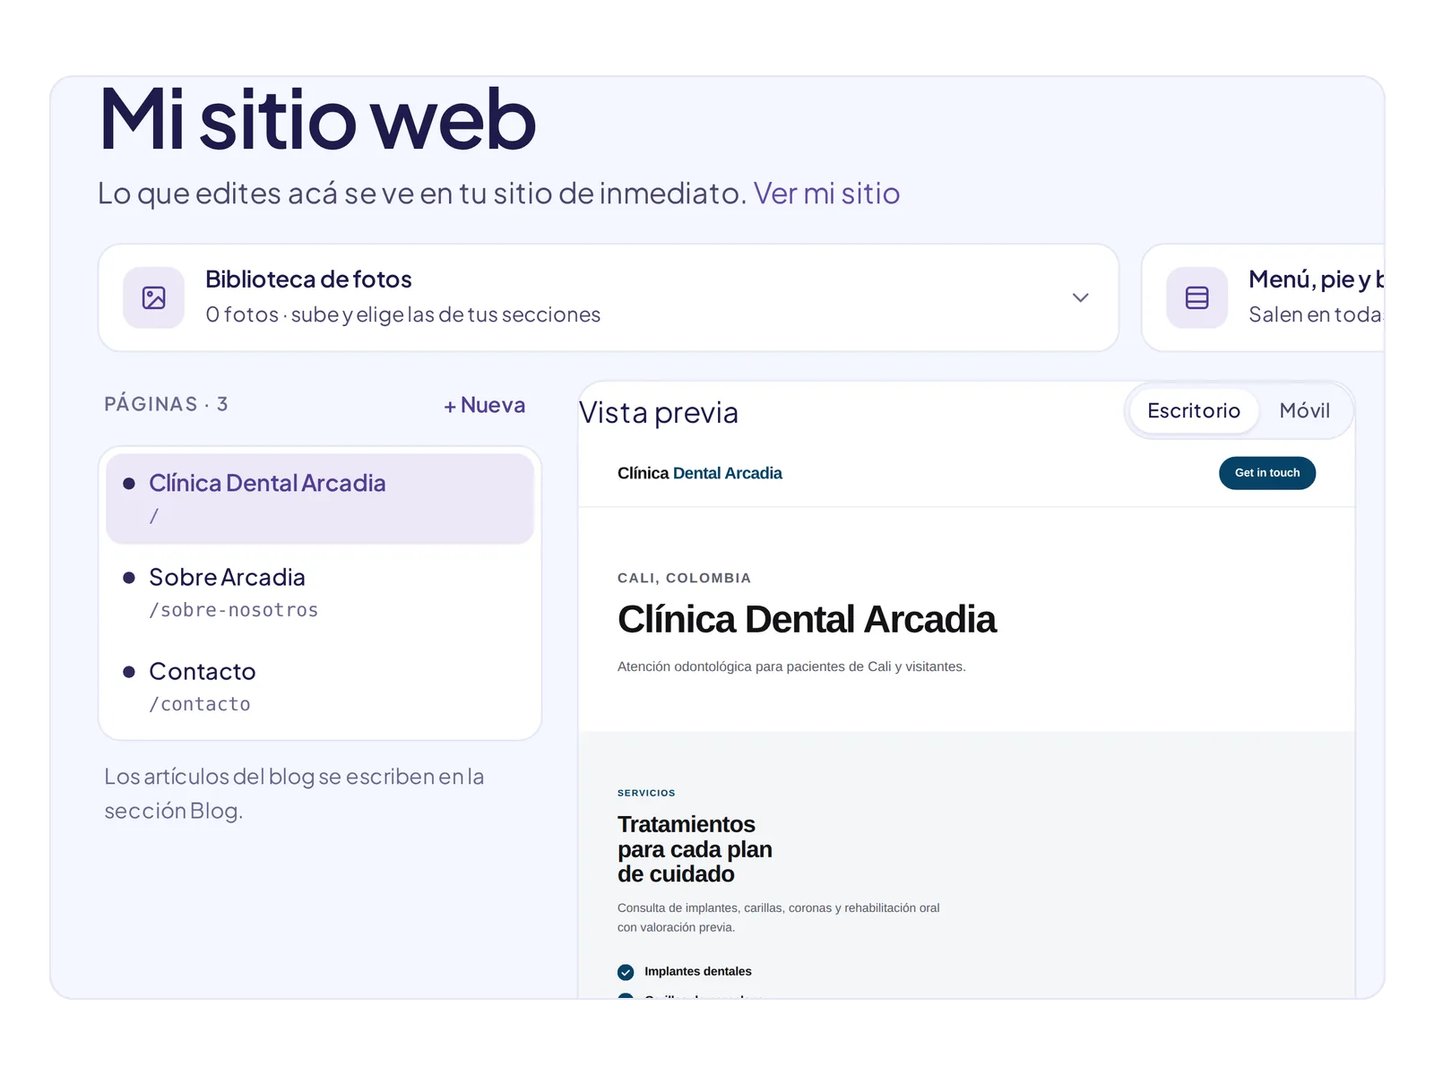
Task: Click the Vista previa heading
Action: point(659,412)
